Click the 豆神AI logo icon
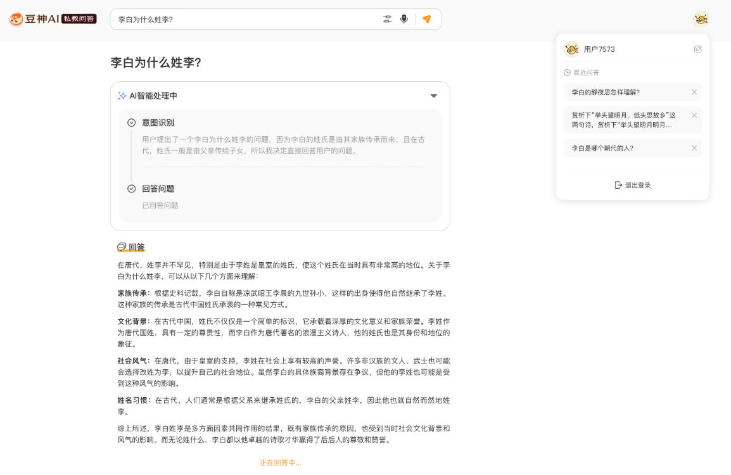The height and width of the screenshot is (475, 731). tap(16, 18)
